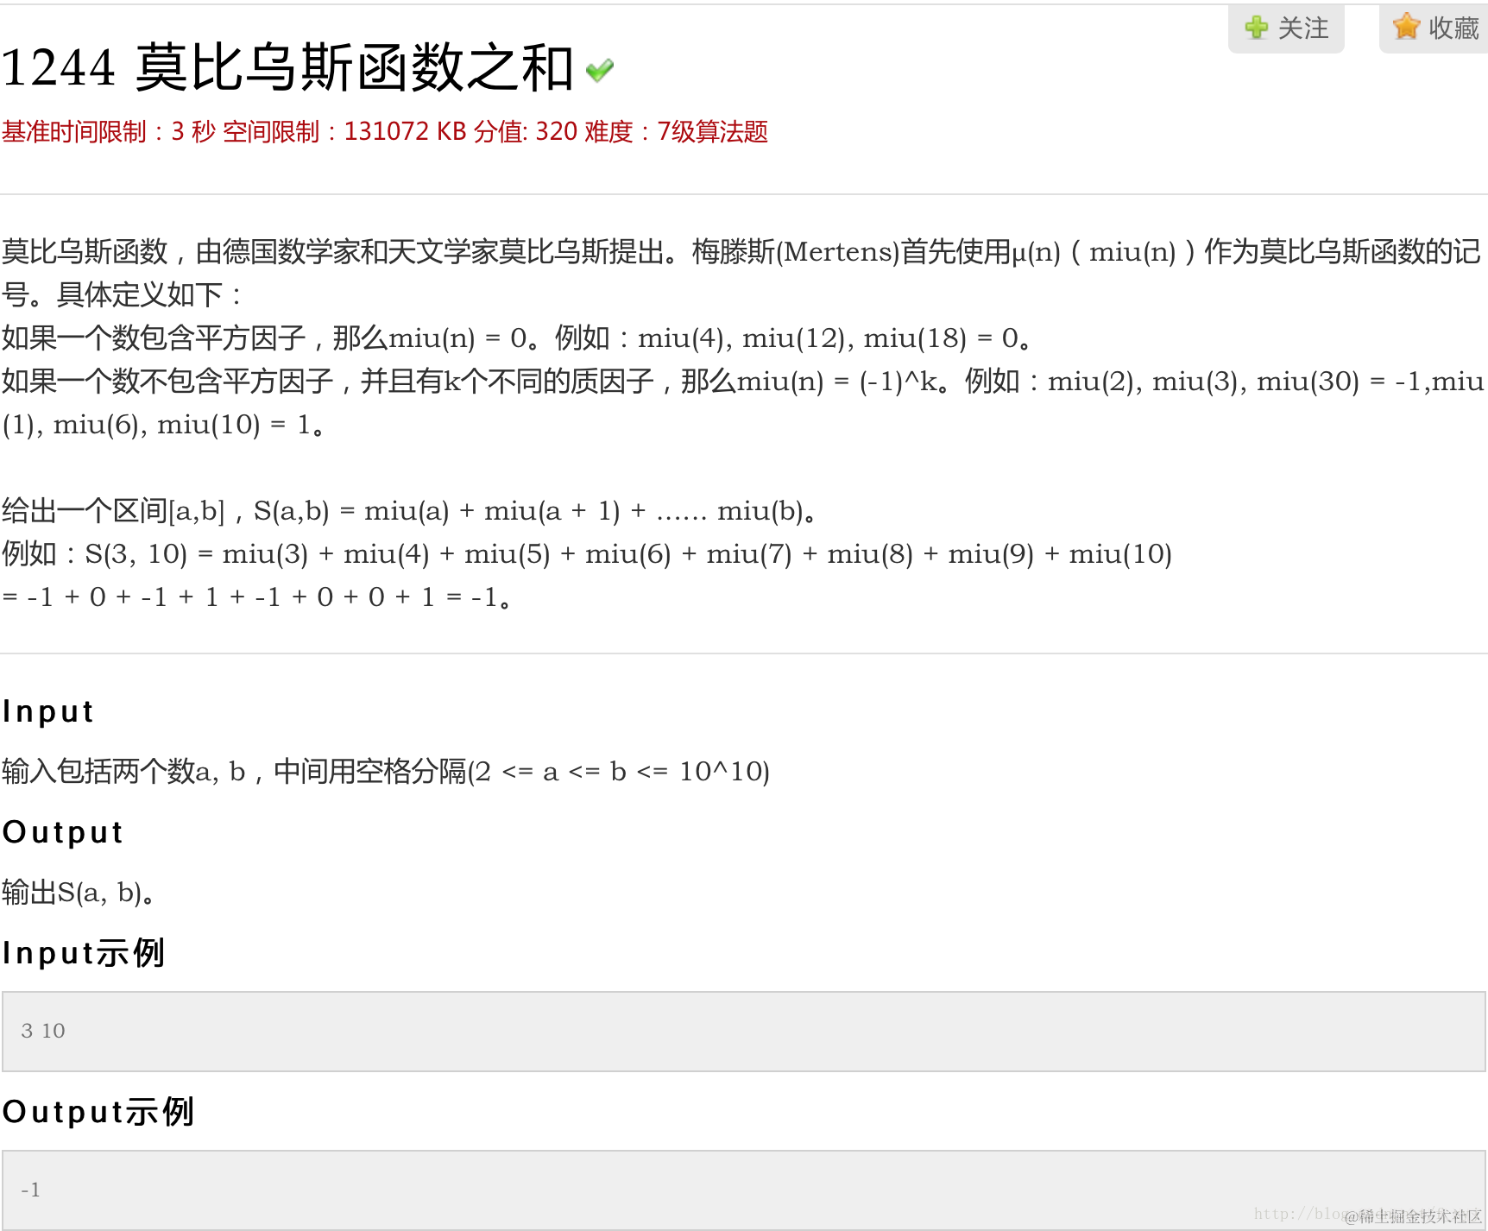Click the star icon on 收藏
Viewport: 1488px width, 1231px height.
pyautogui.click(x=1406, y=27)
